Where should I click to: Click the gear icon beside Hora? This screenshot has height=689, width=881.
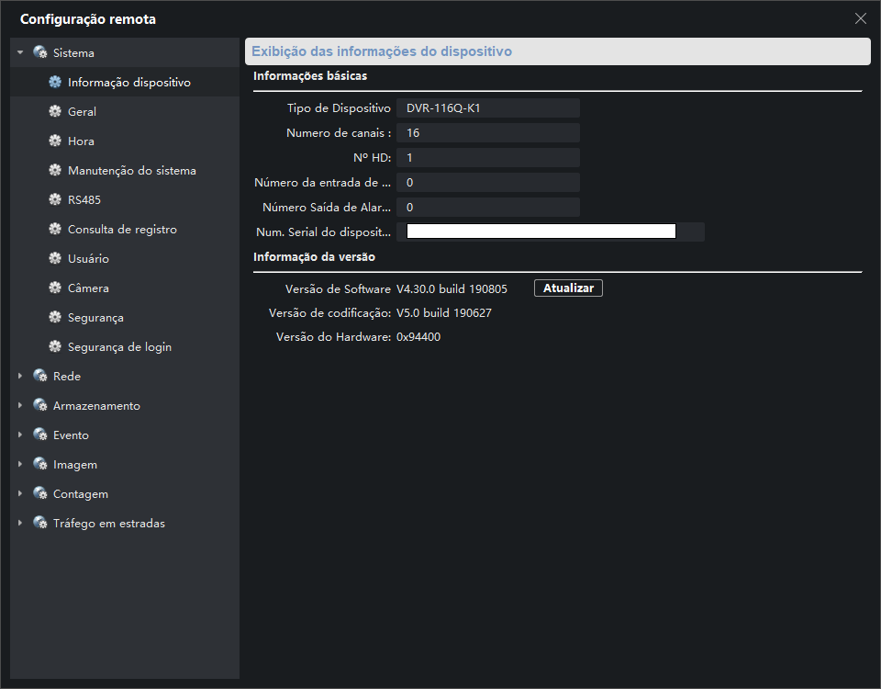click(x=55, y=141)
